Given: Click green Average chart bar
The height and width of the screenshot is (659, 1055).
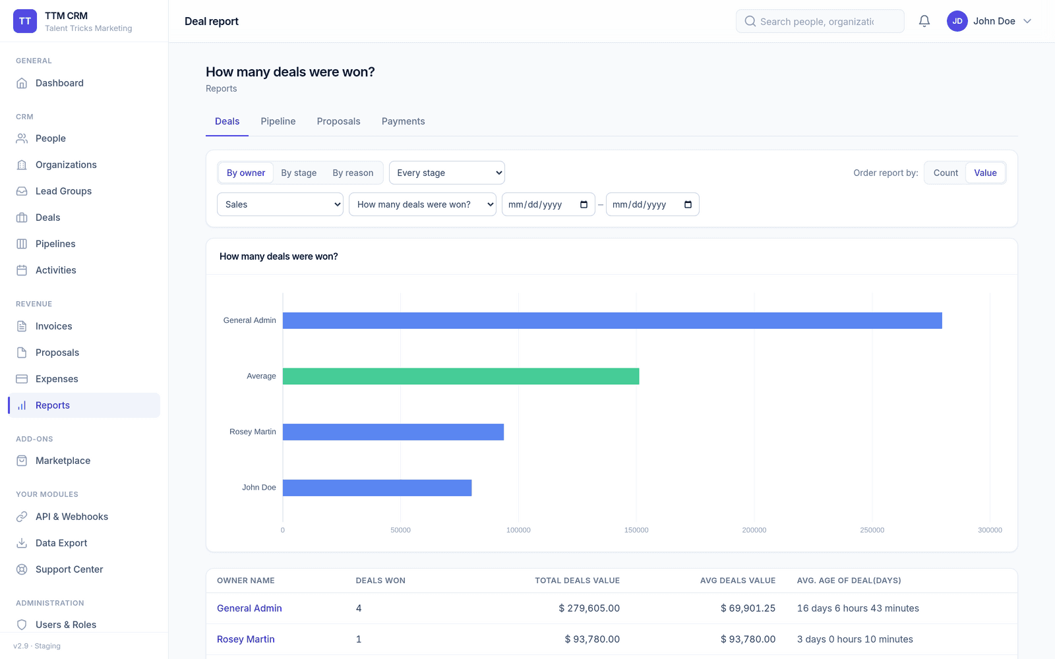Looking at the screenshot, I should [x=461, y=376].
